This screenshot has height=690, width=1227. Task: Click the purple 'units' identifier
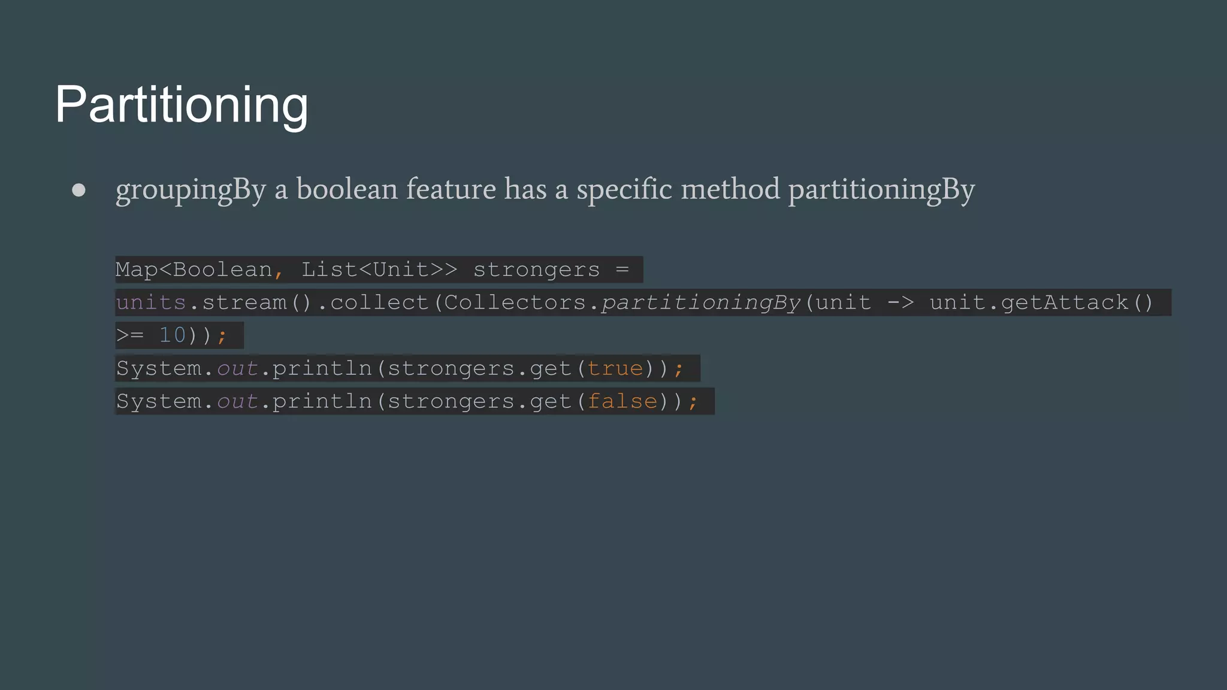(x=151, y=303)
